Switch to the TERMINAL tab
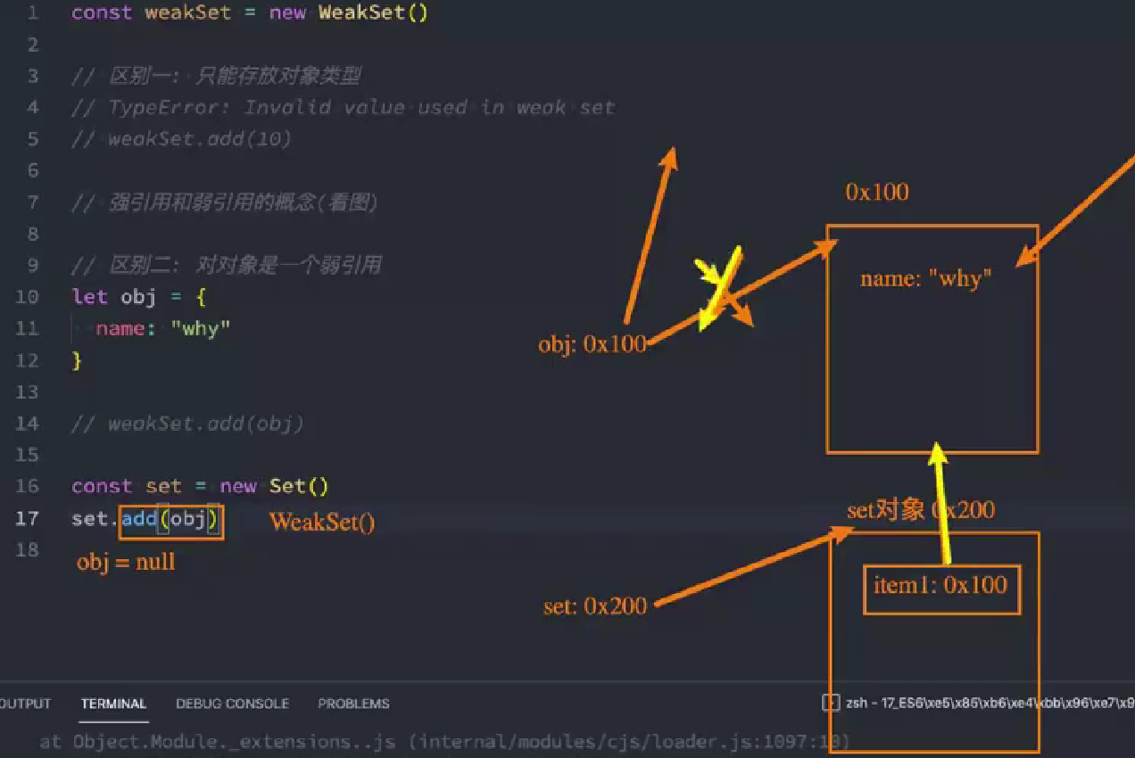The width and height of the screenshot is (1135, 758). coord(113,704)
